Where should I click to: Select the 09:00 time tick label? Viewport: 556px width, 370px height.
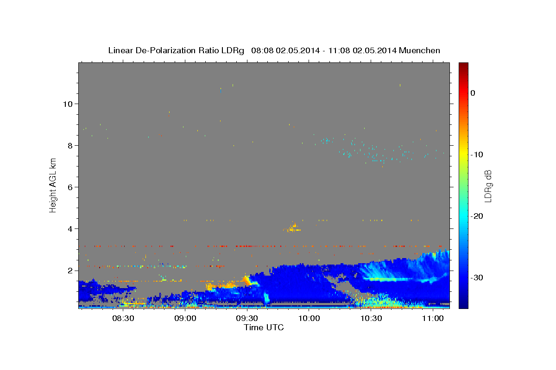pos(185,319)
